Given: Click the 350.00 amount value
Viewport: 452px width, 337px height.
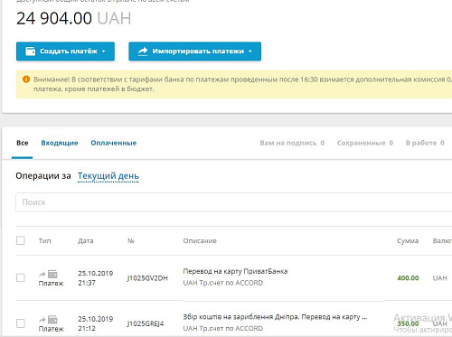Looking at the screenshot, I should 408,323.
